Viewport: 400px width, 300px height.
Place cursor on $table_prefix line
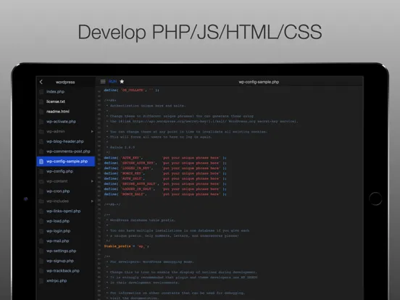127,246
